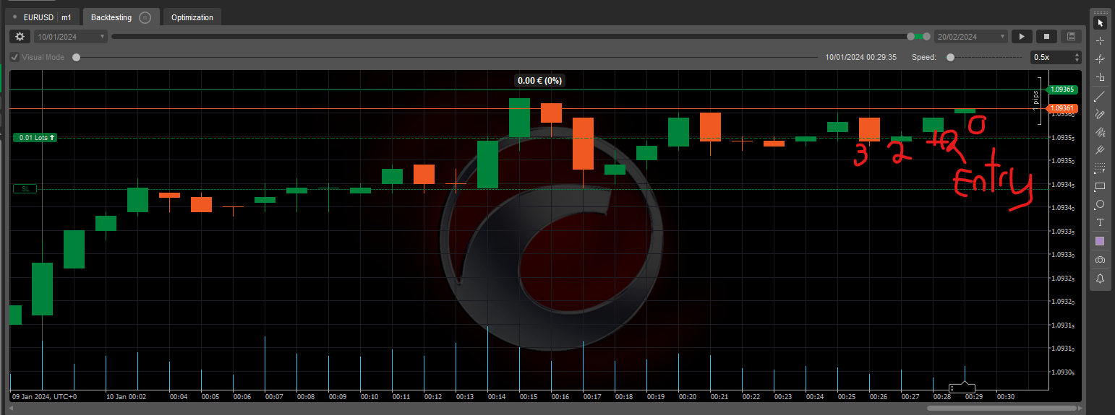Click the date range slider right handle
Image resolution: width=1115 pixels, height=415 pixels.
[x=926, y=36]
